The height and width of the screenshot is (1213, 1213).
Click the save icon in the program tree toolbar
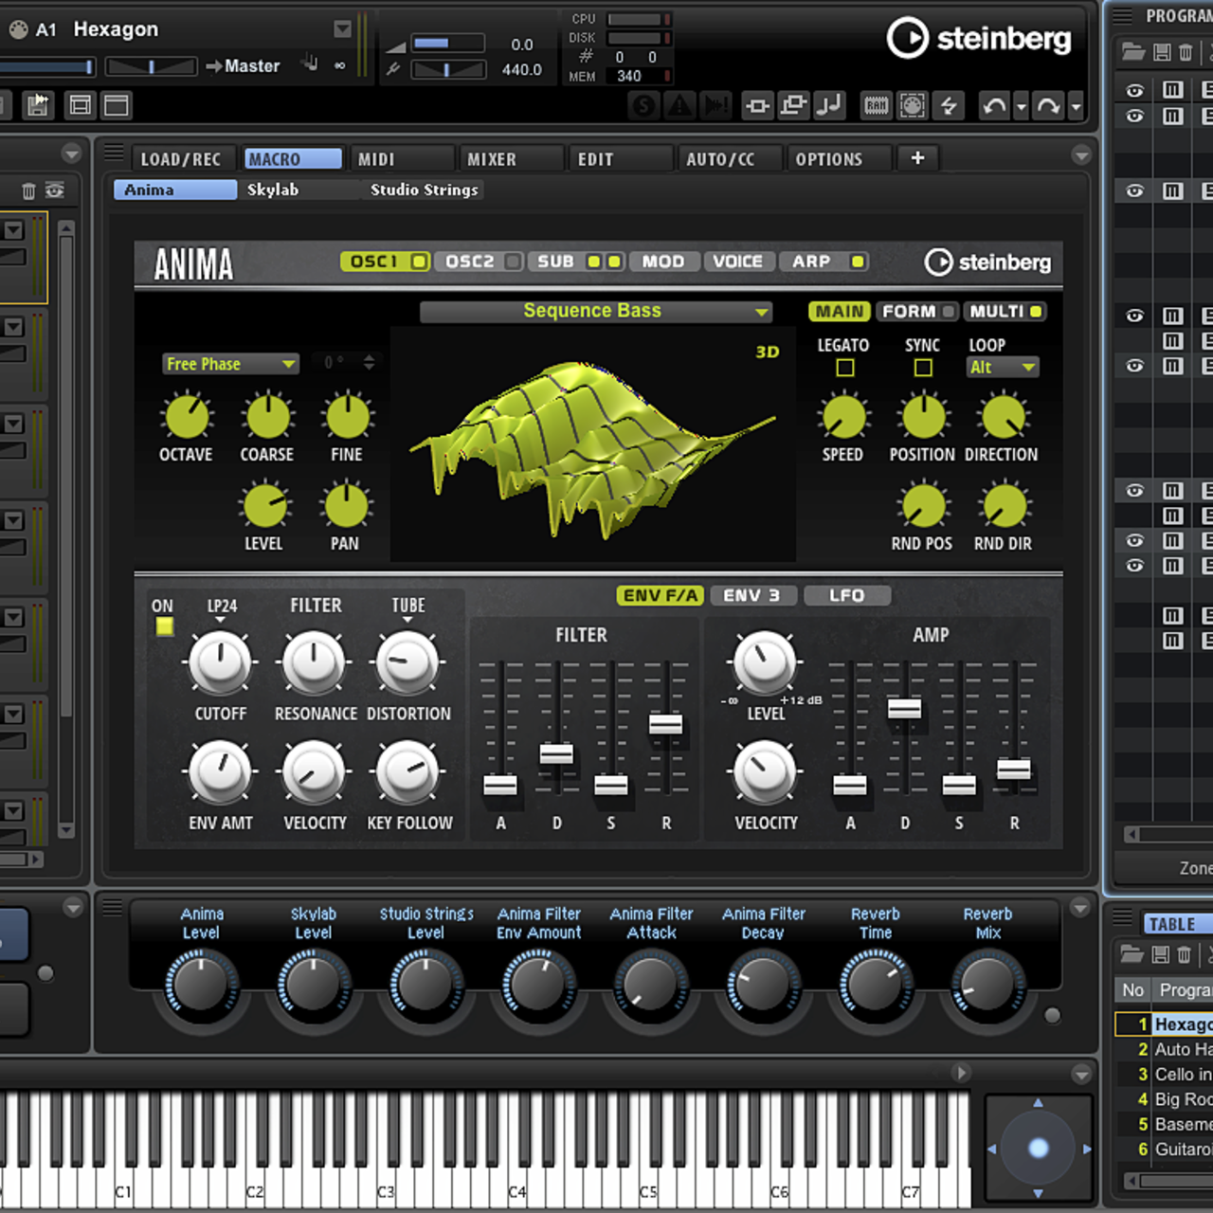[1162, 52]
